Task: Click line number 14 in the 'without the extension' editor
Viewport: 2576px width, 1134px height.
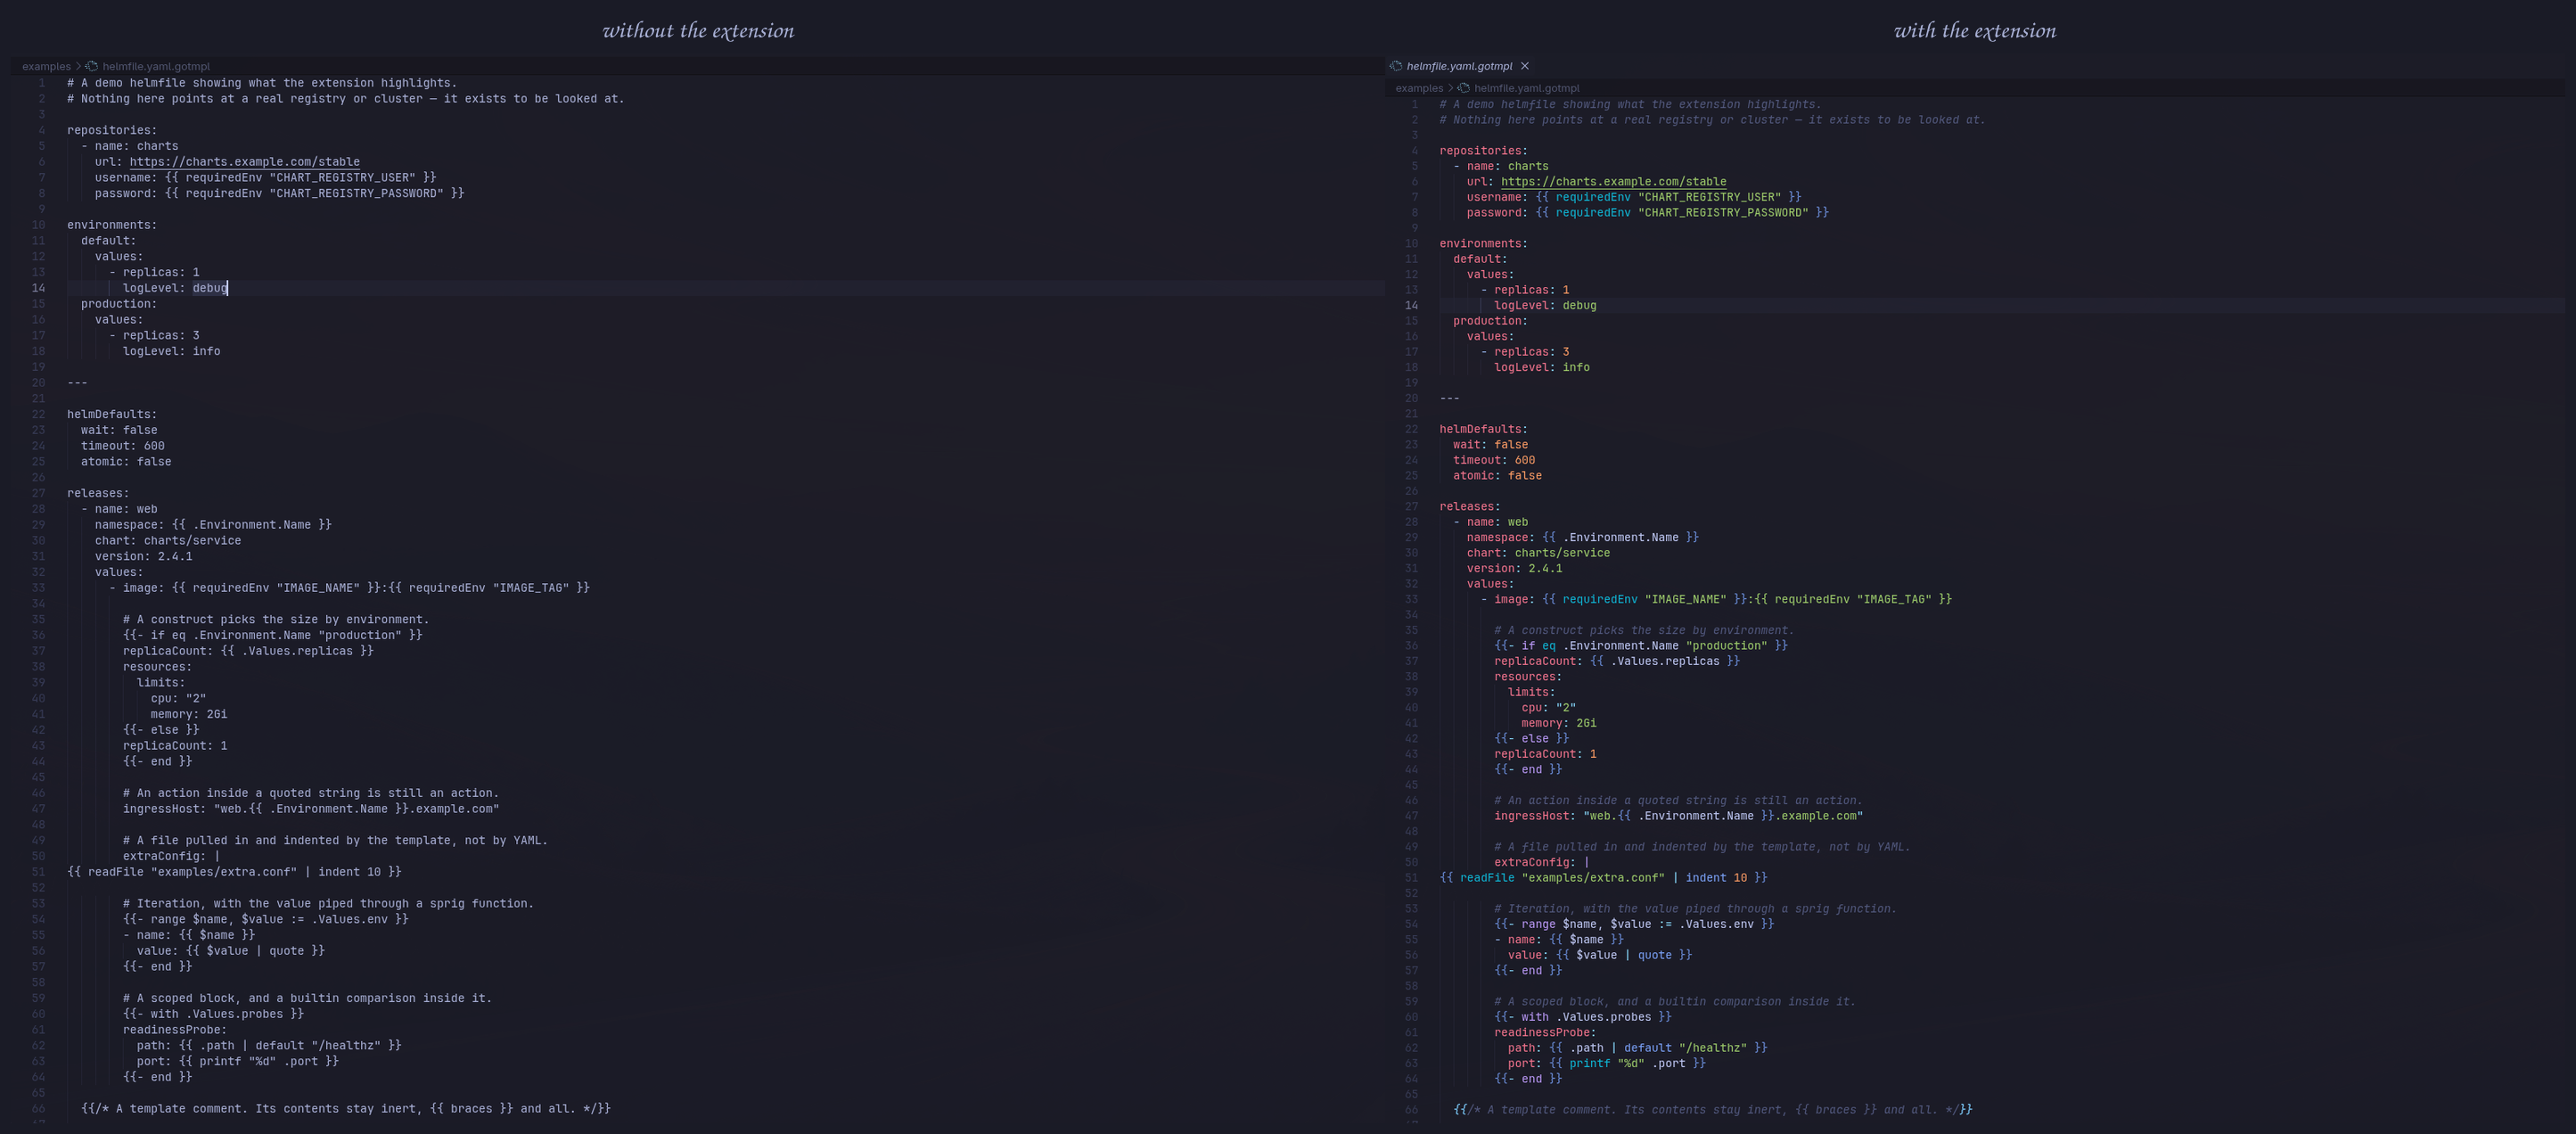Action: pos(38,288)
